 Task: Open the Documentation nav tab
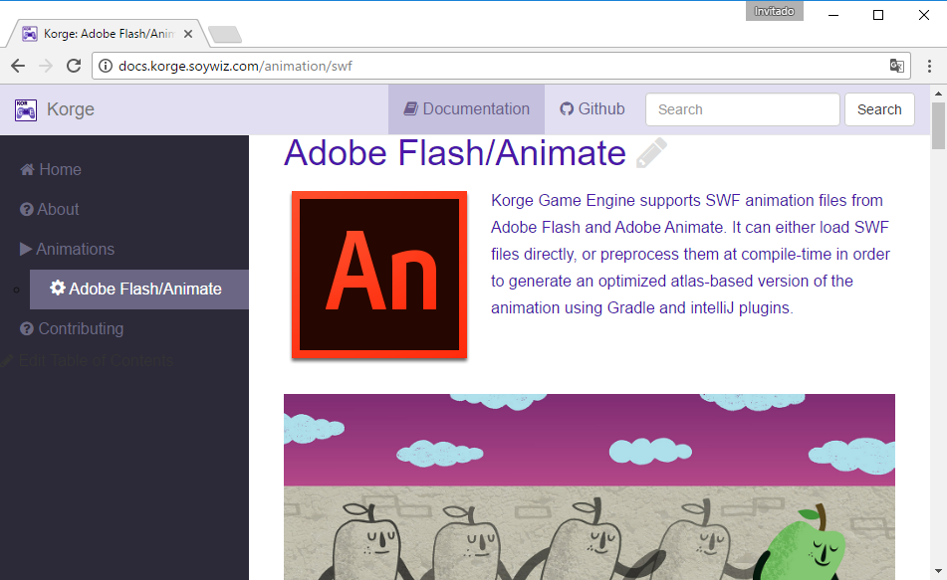[466, 109]
